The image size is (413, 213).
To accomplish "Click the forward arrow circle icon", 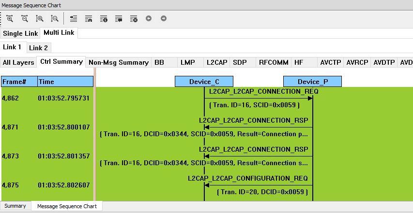I will [164, 18].
